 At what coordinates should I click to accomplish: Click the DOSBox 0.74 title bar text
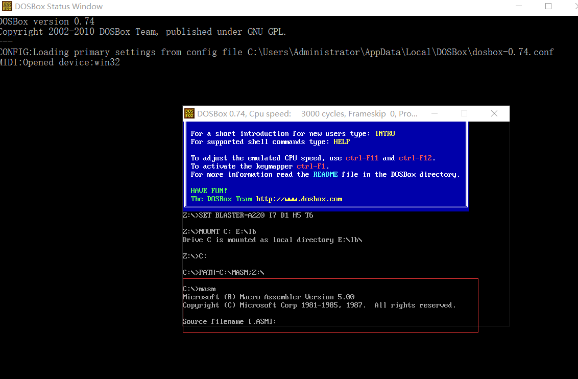307,113
